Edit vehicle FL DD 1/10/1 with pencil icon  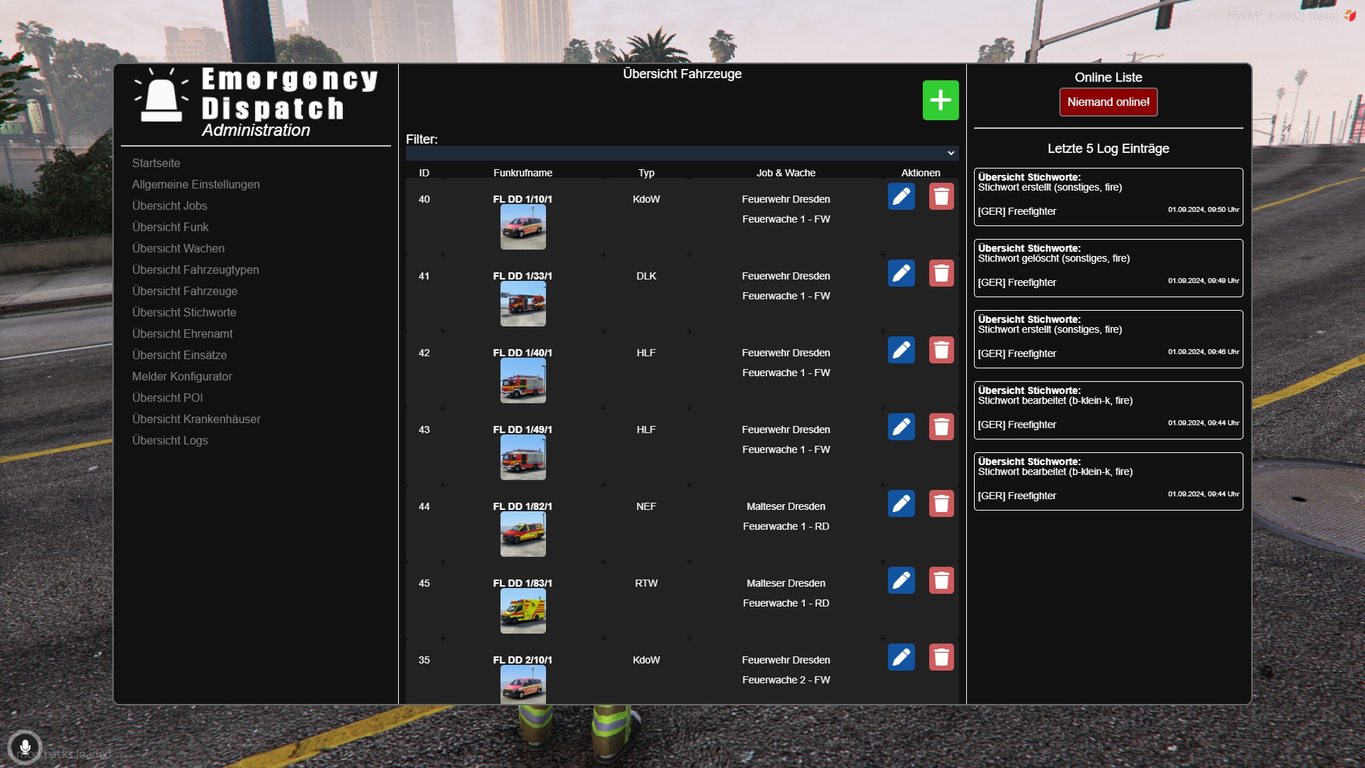(901, 196)
